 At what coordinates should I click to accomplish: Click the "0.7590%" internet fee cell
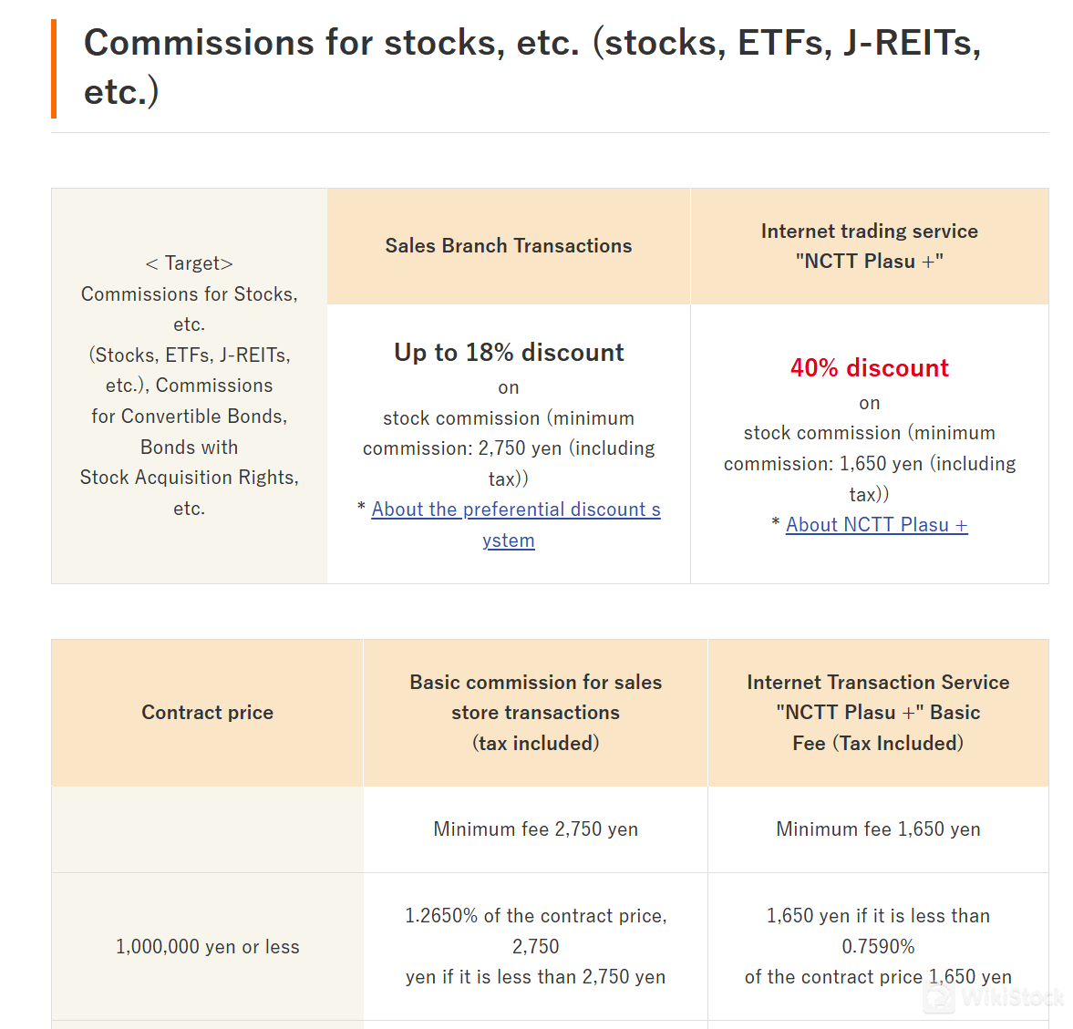tap(877, 946)
